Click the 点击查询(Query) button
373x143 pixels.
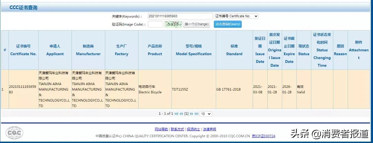click(x=228, y=24)
